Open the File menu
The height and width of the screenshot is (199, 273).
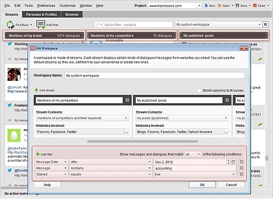click(7, 6)
